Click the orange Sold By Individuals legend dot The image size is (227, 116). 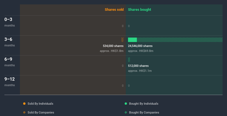24,104
